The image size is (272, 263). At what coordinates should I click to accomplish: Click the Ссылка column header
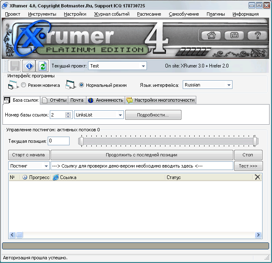tap(108, 177)
